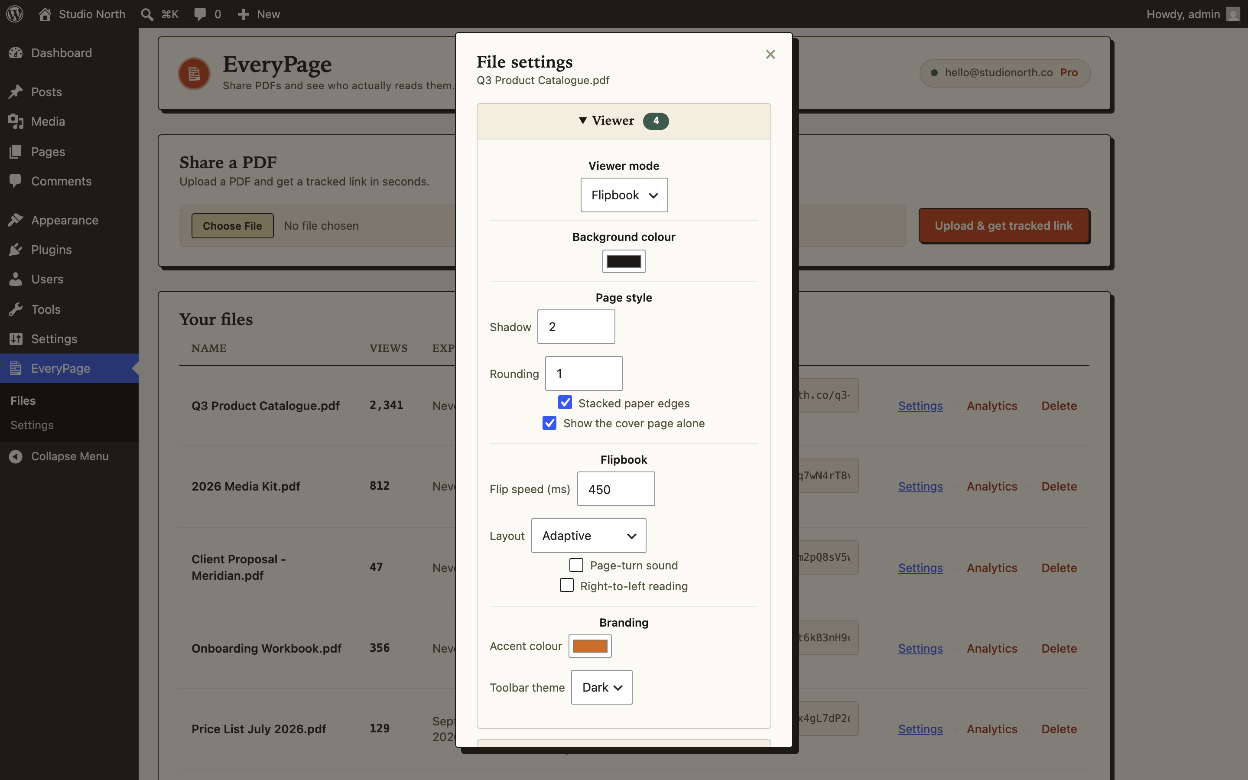Click the Onboarding Workbook.pdf file name
Viewport: 1248px width, 780px height.
(266, 648)
